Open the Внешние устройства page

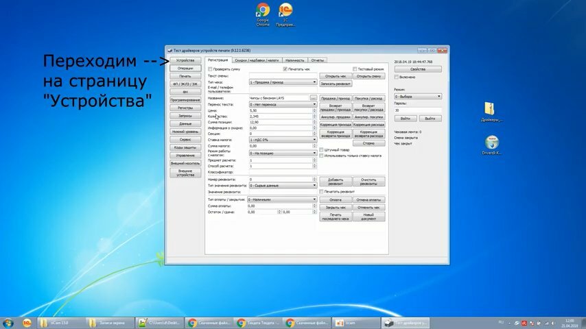point(185,173)
